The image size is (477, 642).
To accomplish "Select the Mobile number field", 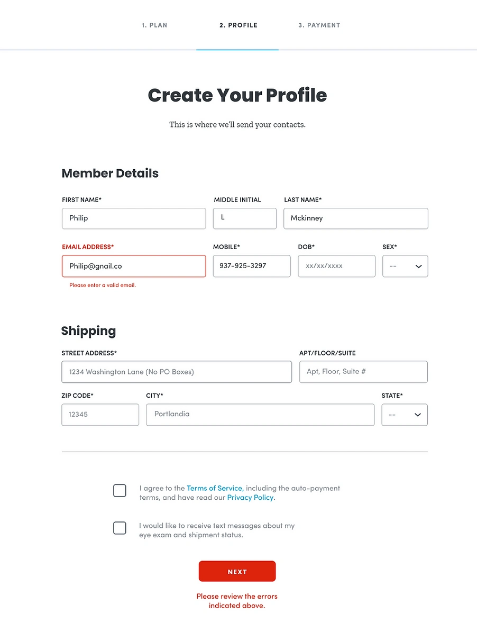I will coord(252,266).
